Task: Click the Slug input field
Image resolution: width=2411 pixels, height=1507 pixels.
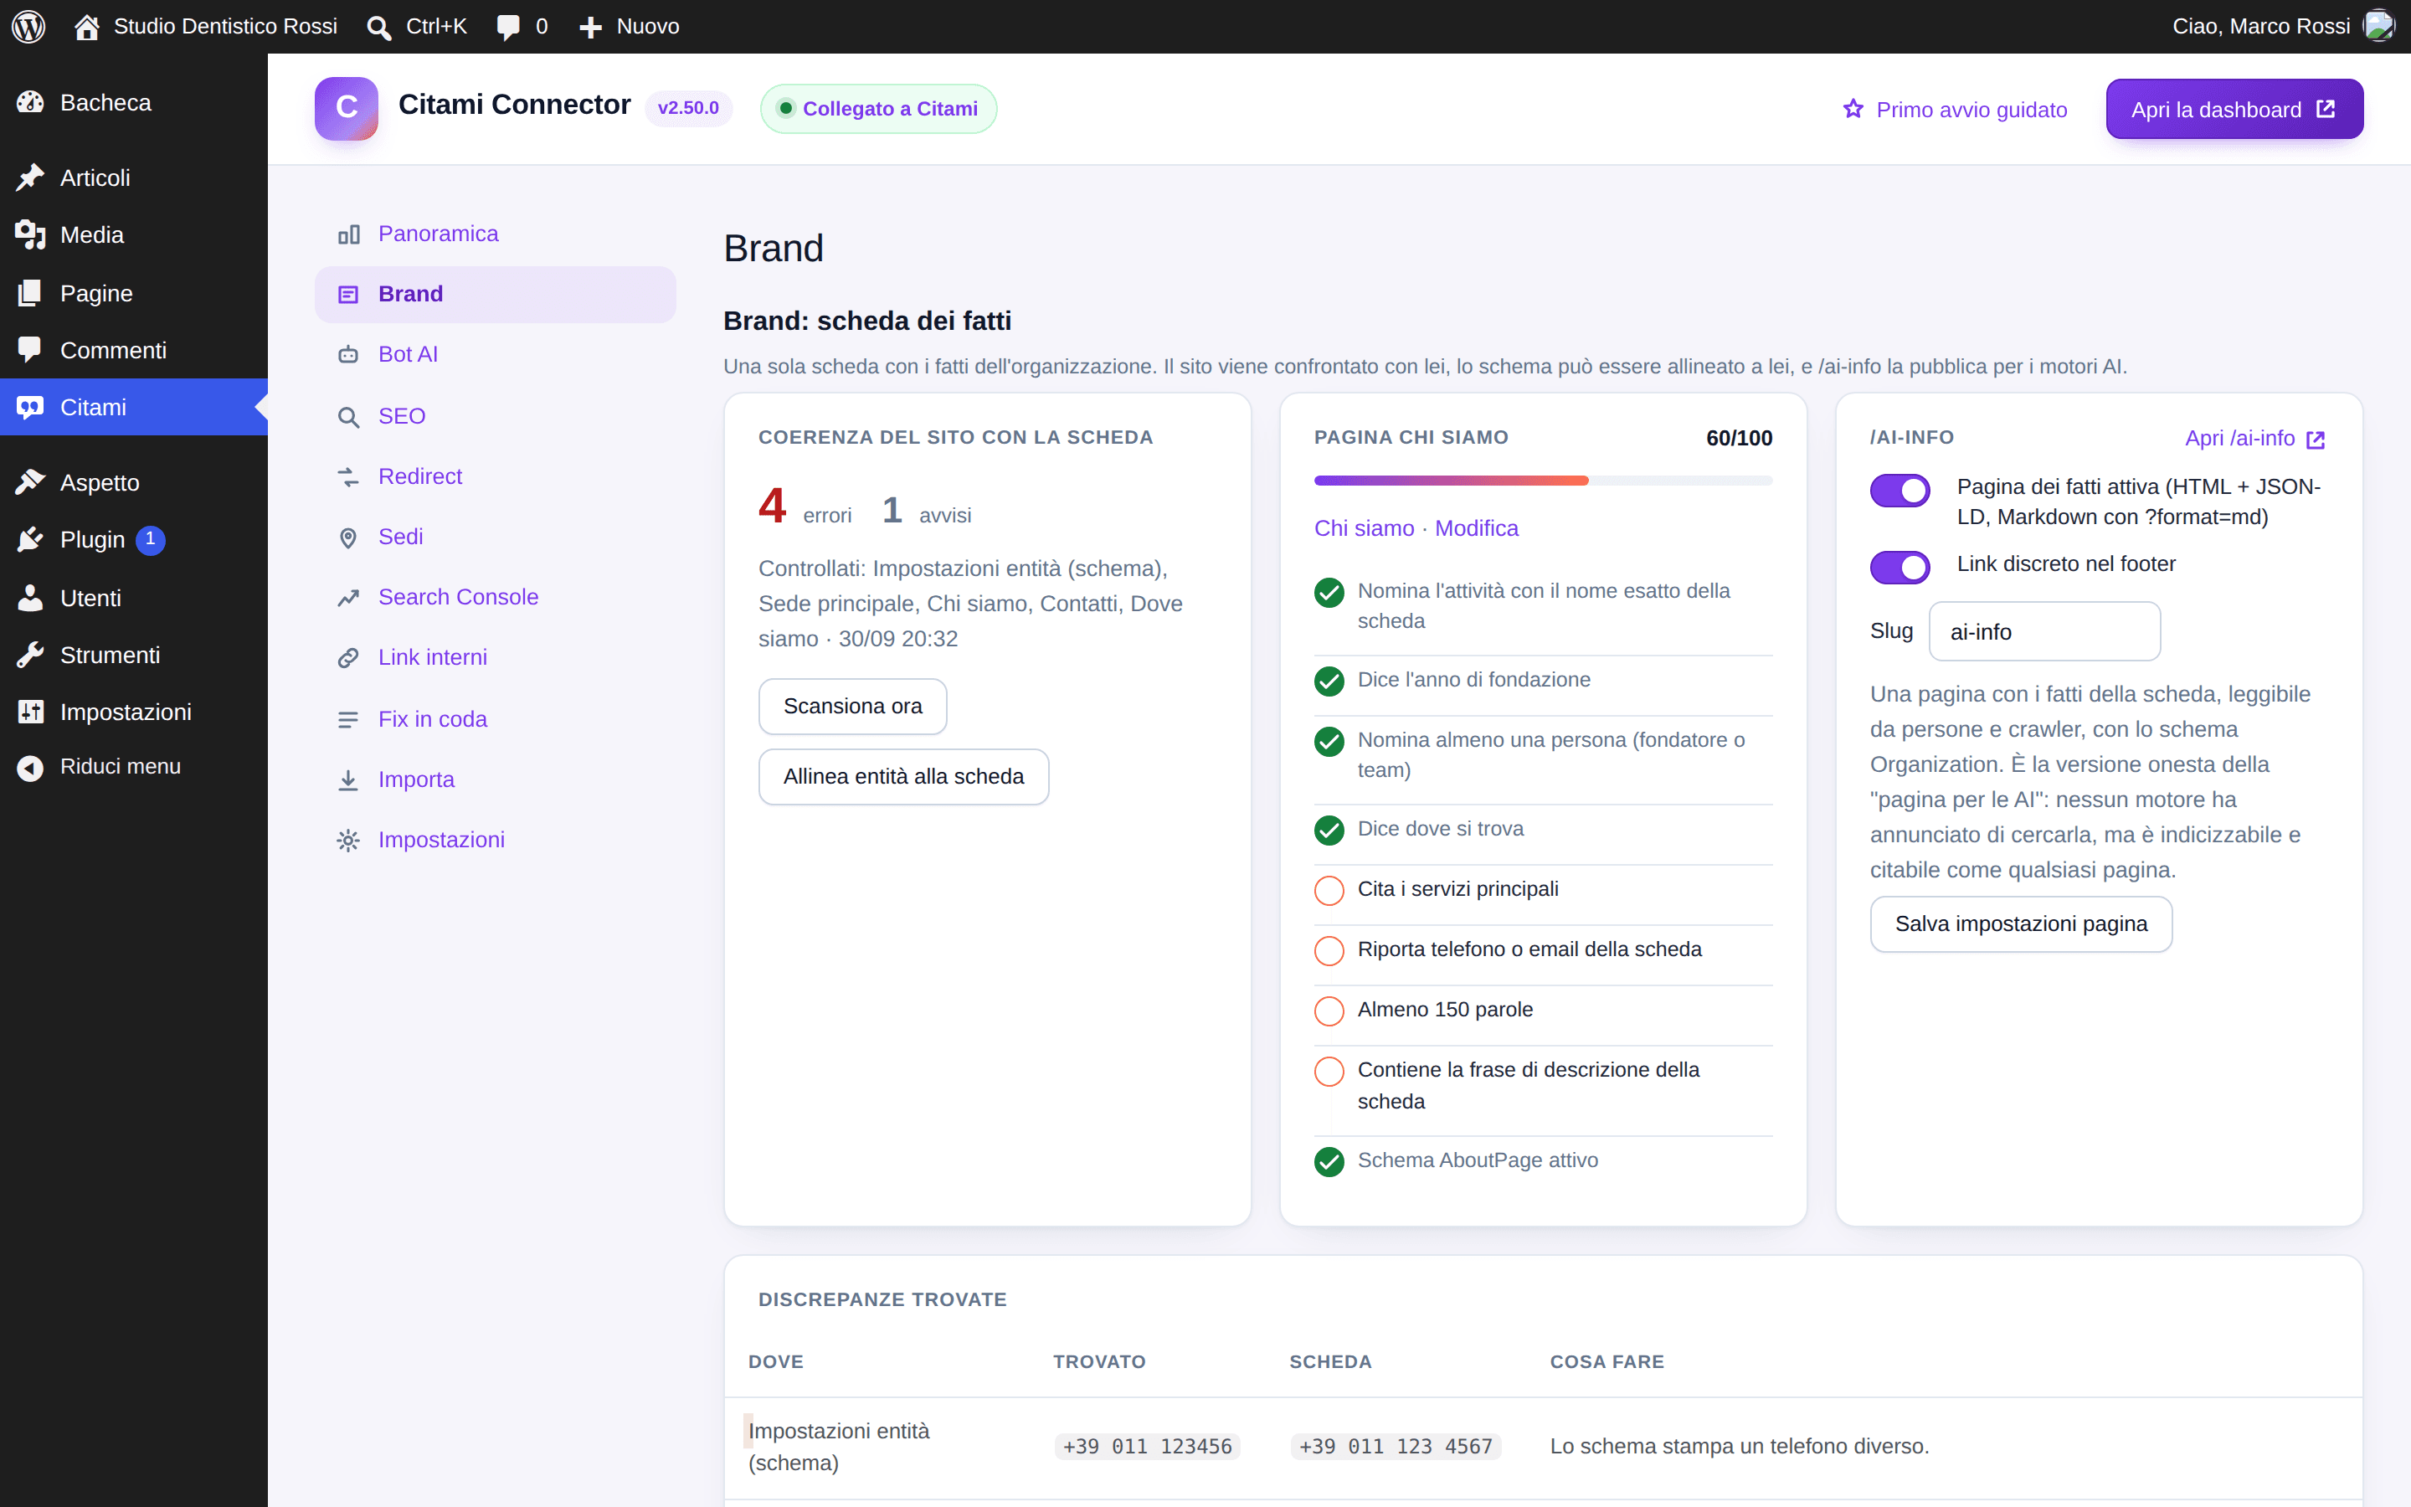Action: pyautogui.click(x=2044, y=632)
